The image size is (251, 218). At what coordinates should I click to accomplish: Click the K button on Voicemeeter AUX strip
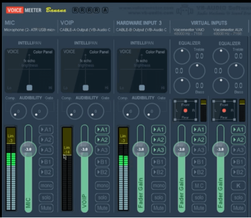tap(238, 186)
